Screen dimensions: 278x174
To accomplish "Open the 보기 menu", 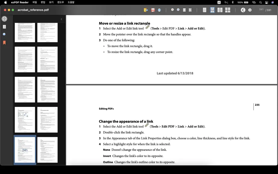I will (51, 2).
